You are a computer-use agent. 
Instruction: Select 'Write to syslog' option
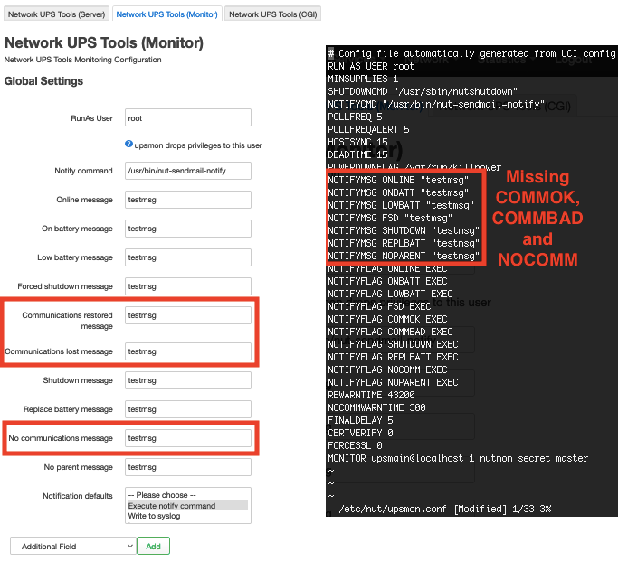click(x=187, y=516)
